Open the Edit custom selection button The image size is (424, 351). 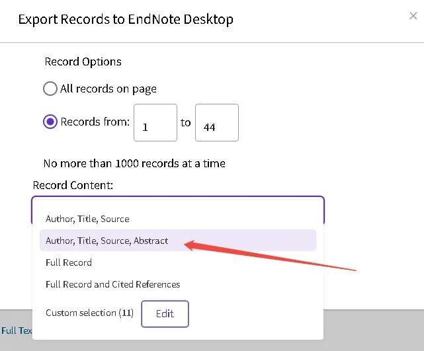pos(165,314)
